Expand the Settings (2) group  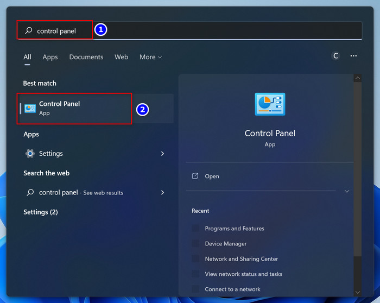click(x=41, y=212)
